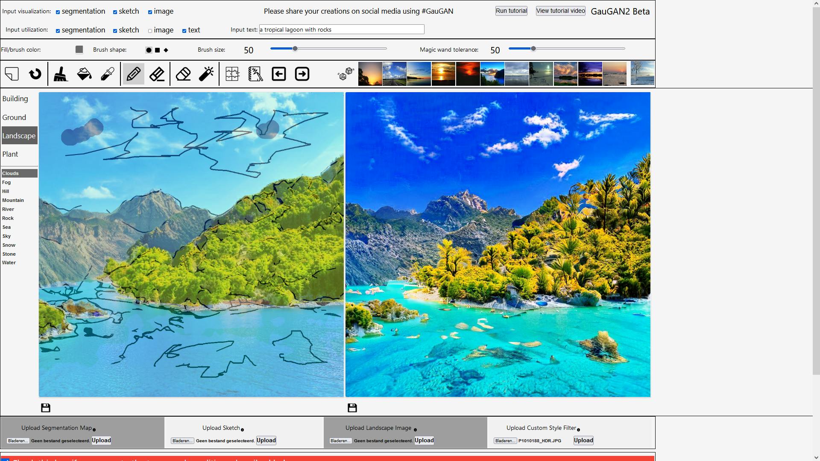Adjust the Brush size slider
The width and height of the screenshot is (820, 461).
(295, 49)
